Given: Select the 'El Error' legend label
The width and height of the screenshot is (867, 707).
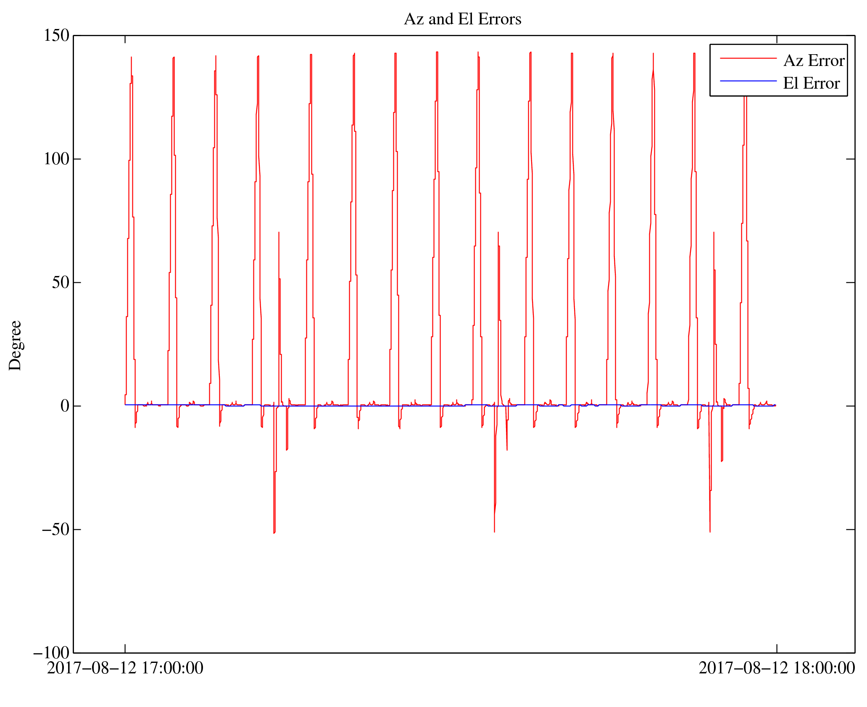Looking at the screenshot, I should pyautogui.click(x=812, y=84).
